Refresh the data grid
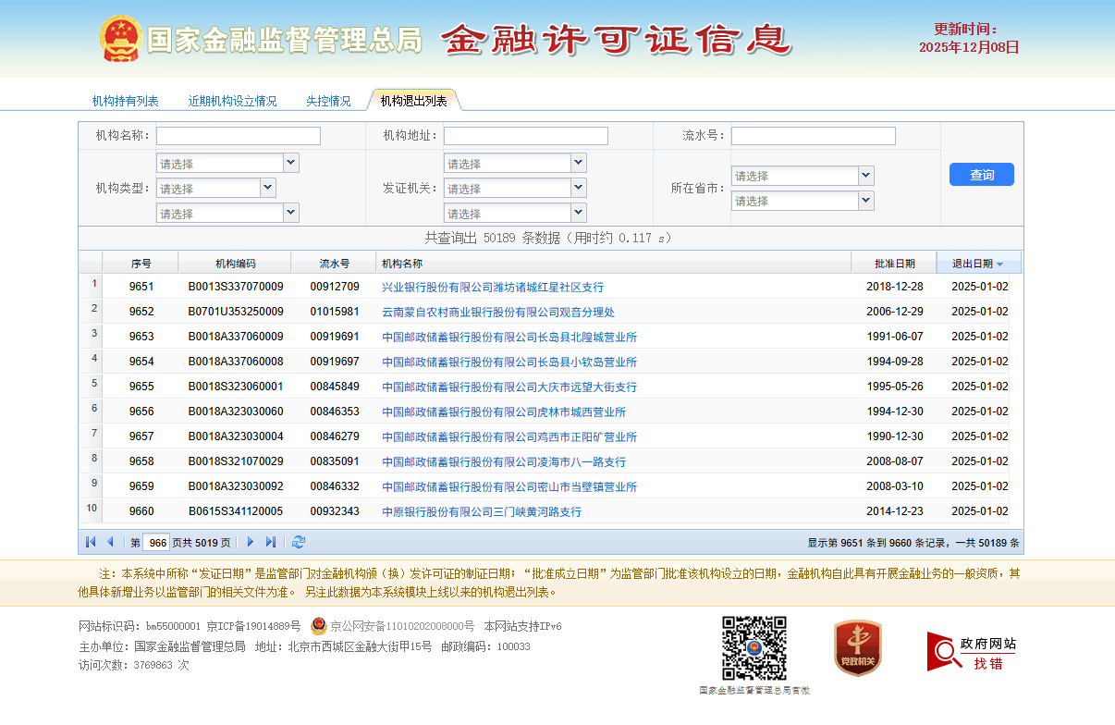The height and width of the screenshot is (725, 1115). [299, 542]
